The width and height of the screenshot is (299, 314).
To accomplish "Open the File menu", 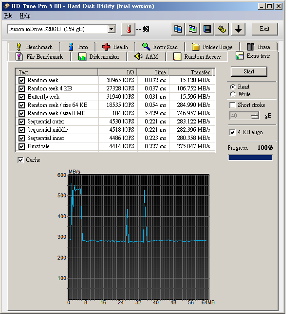I will [x=8, y=16].
